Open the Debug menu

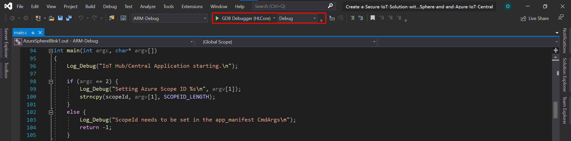[x=110, y=7]
